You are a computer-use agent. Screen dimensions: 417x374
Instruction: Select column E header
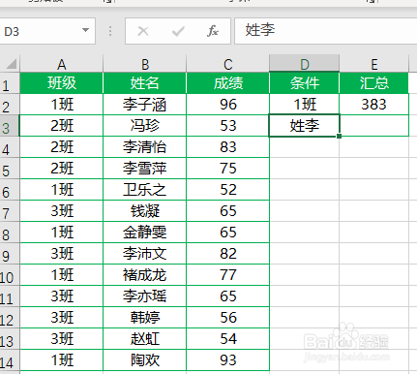373,64
